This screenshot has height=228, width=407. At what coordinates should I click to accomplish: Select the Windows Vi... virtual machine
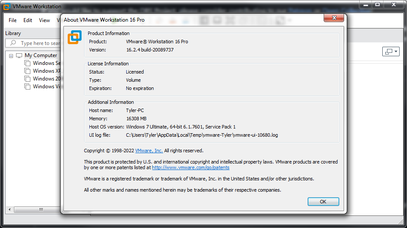(47, 87)
